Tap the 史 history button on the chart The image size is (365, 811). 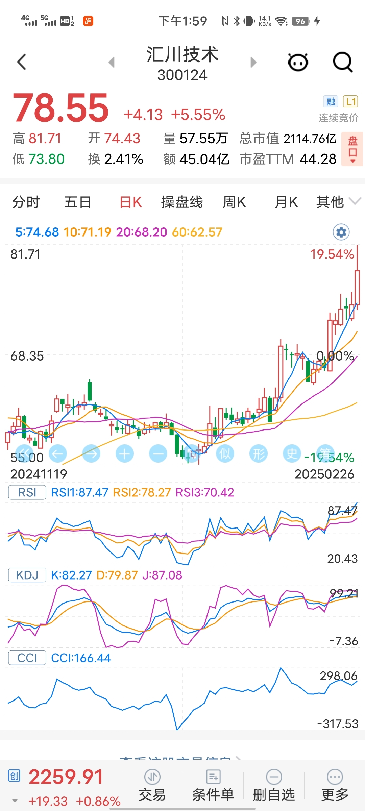pyautogui.click(x=292, y=454)
